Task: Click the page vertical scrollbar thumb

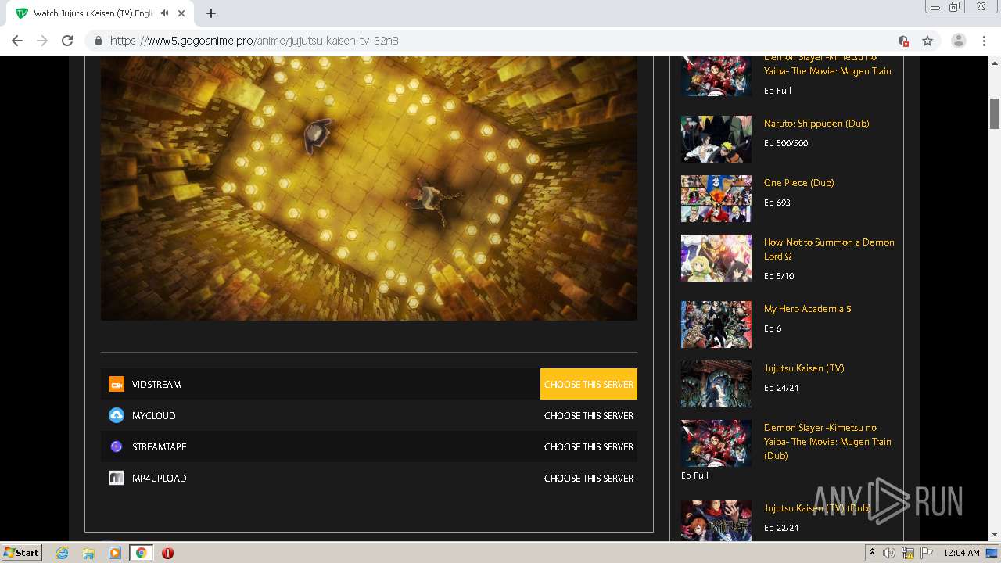Action: pos(995,114)
